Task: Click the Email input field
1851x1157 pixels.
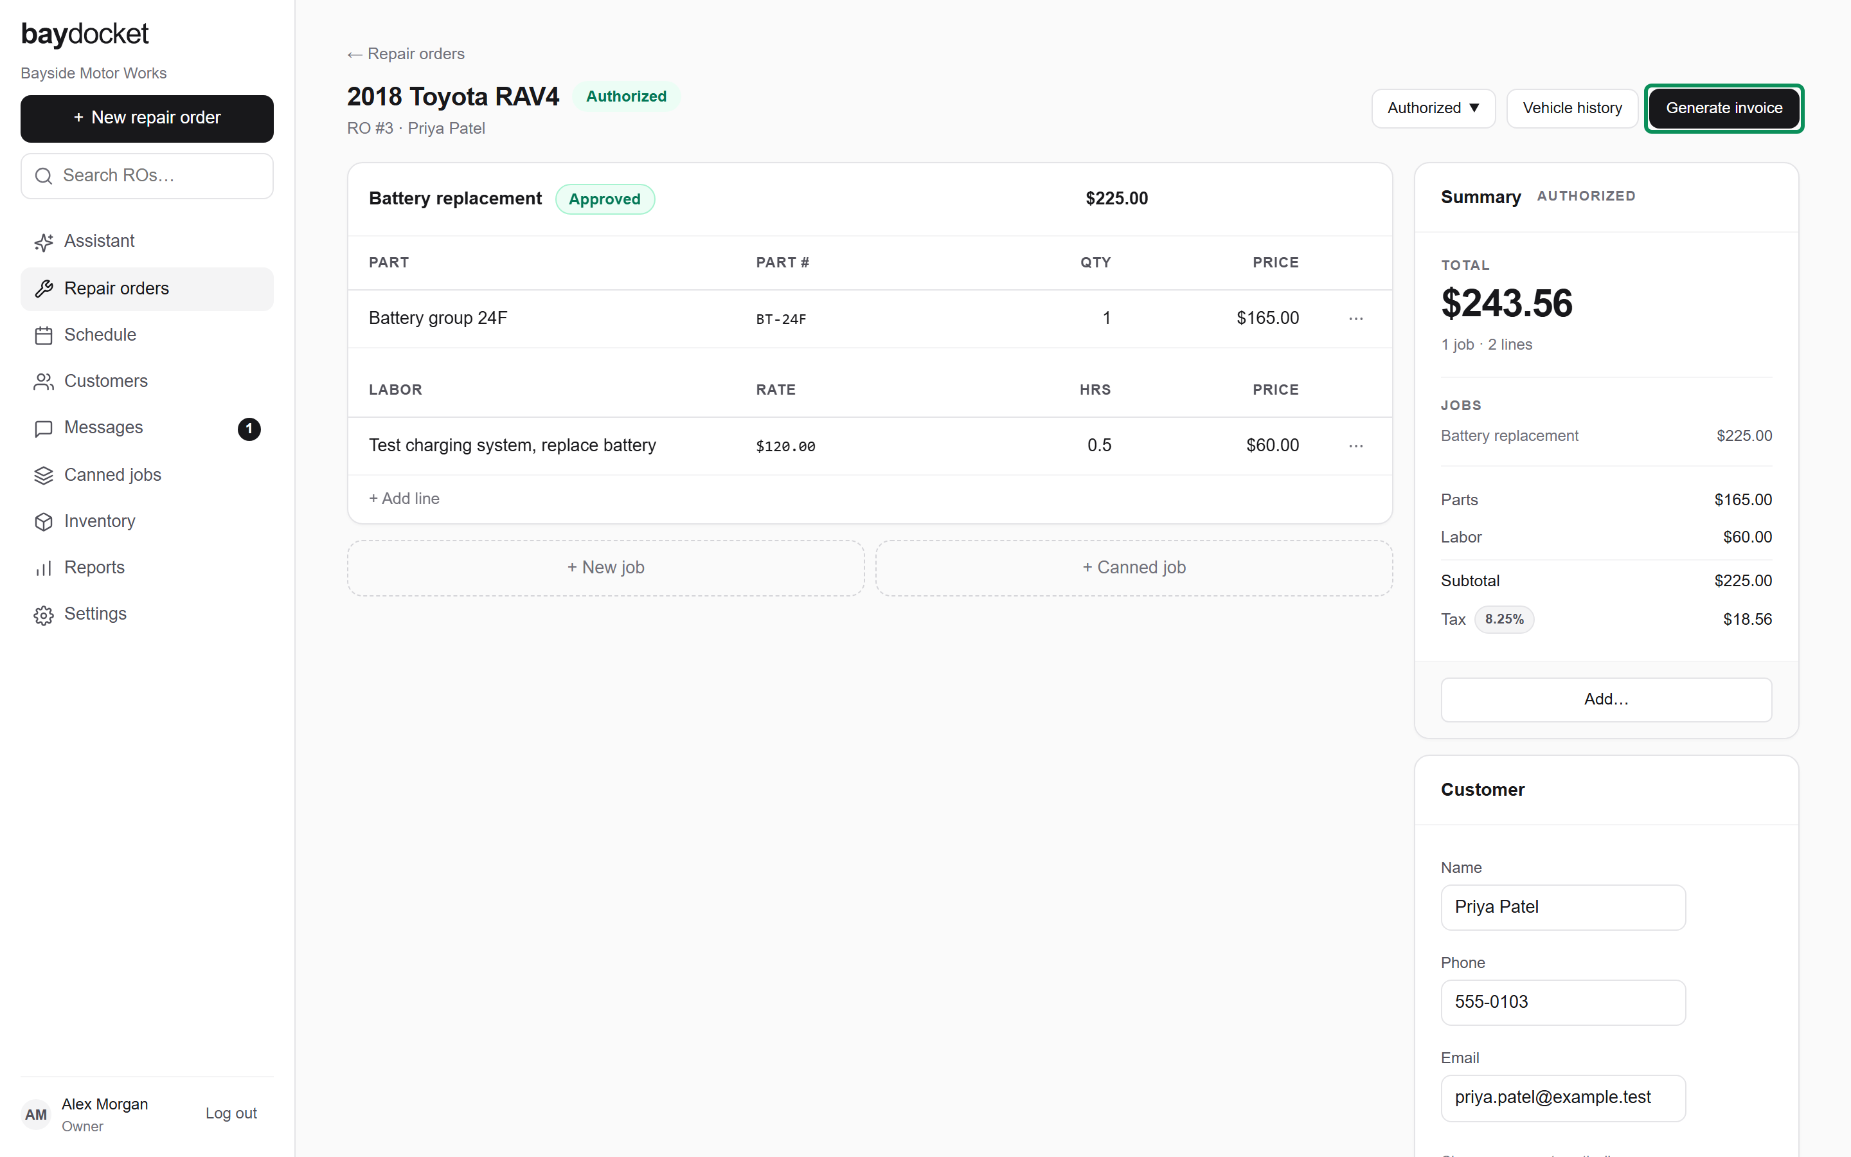Action: tap(1562, 1097)
